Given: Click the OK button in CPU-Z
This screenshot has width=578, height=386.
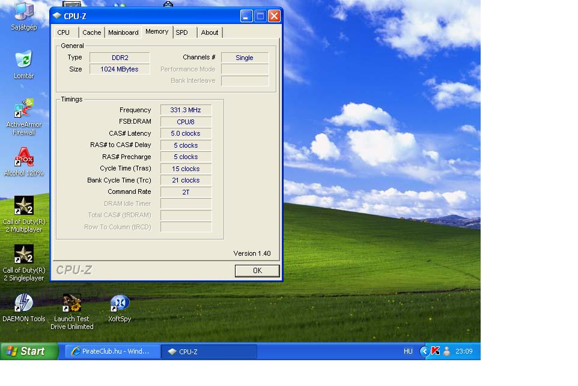Looking at the screenshot, I should coord(257,271).
